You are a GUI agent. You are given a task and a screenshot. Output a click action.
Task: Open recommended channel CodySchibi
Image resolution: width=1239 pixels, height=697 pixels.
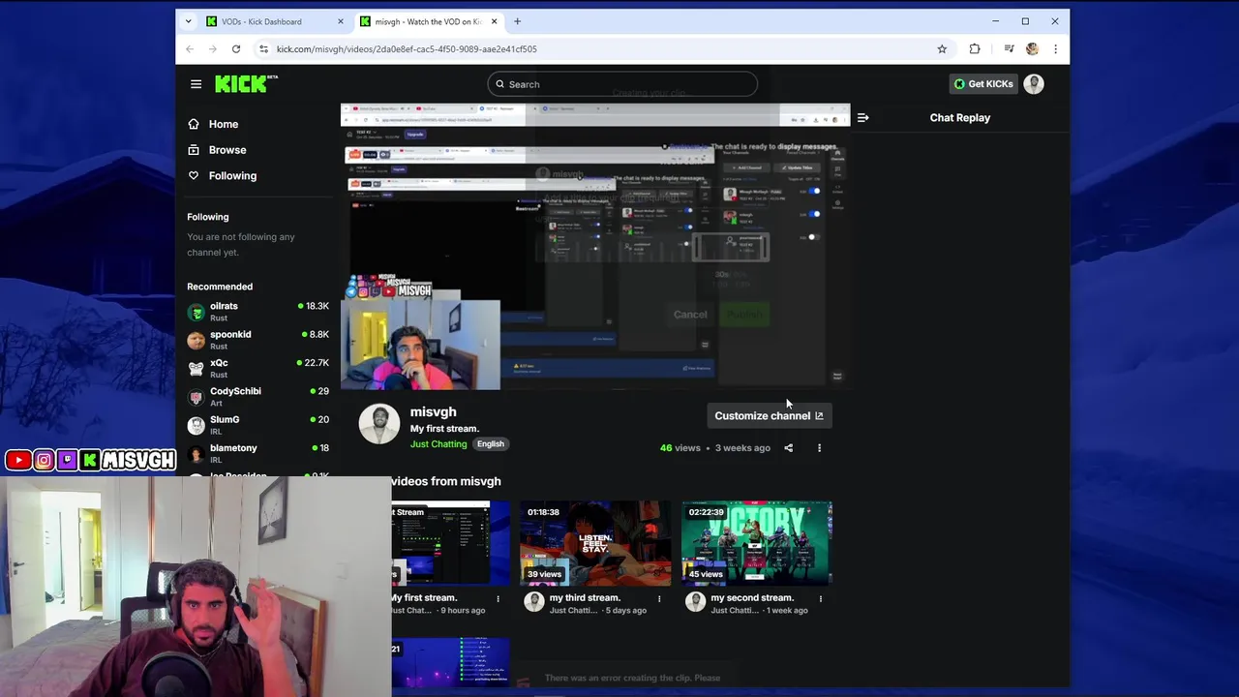(x=257, y=397)
